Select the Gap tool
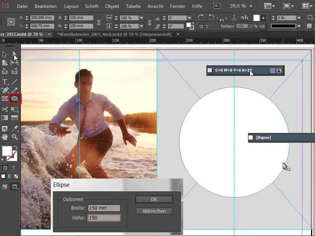Viewport: 315px width, 236px height. (x=15, y=63)
